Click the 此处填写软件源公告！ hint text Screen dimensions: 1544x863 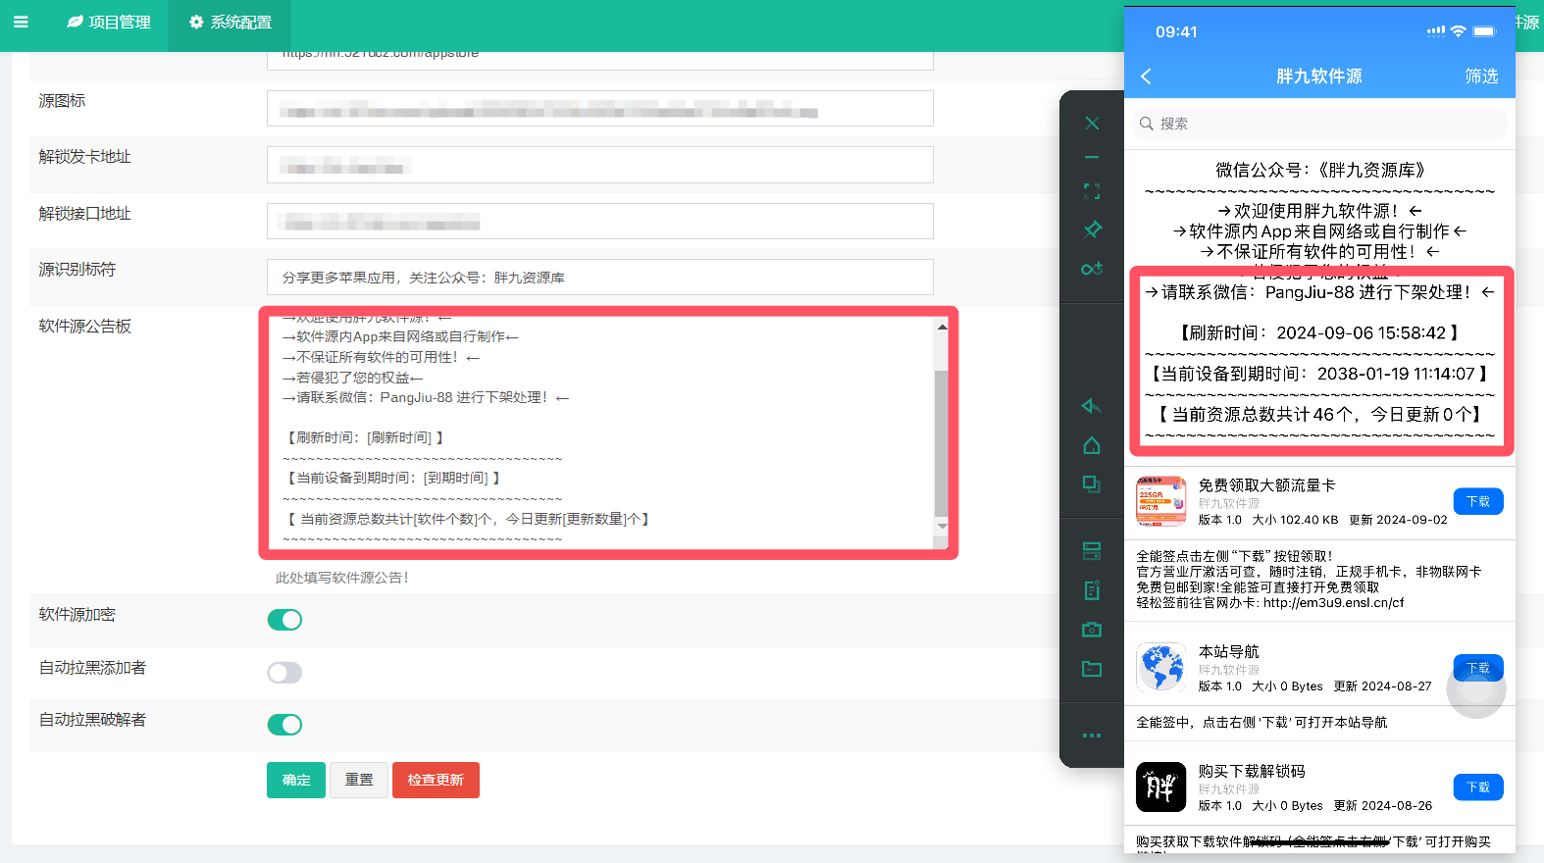point(341,578)
